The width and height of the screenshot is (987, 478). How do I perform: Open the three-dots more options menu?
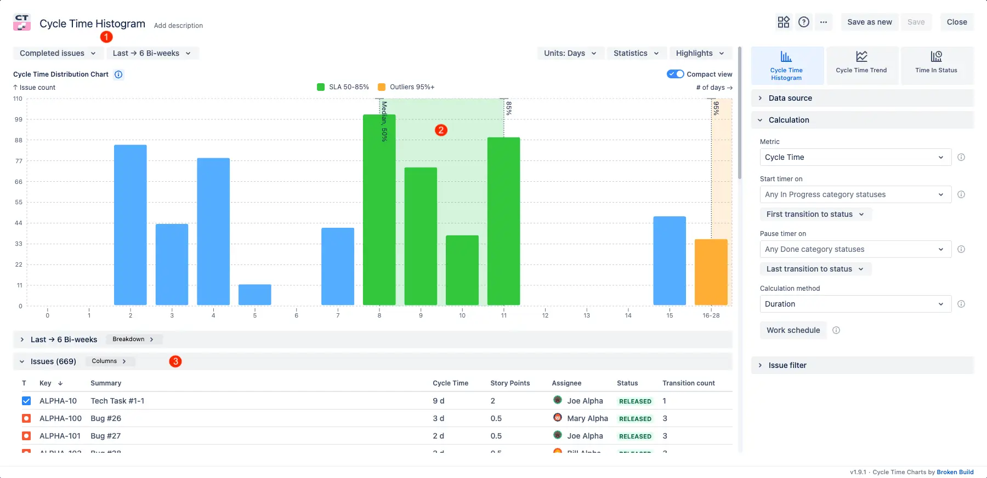pos(824,22)
